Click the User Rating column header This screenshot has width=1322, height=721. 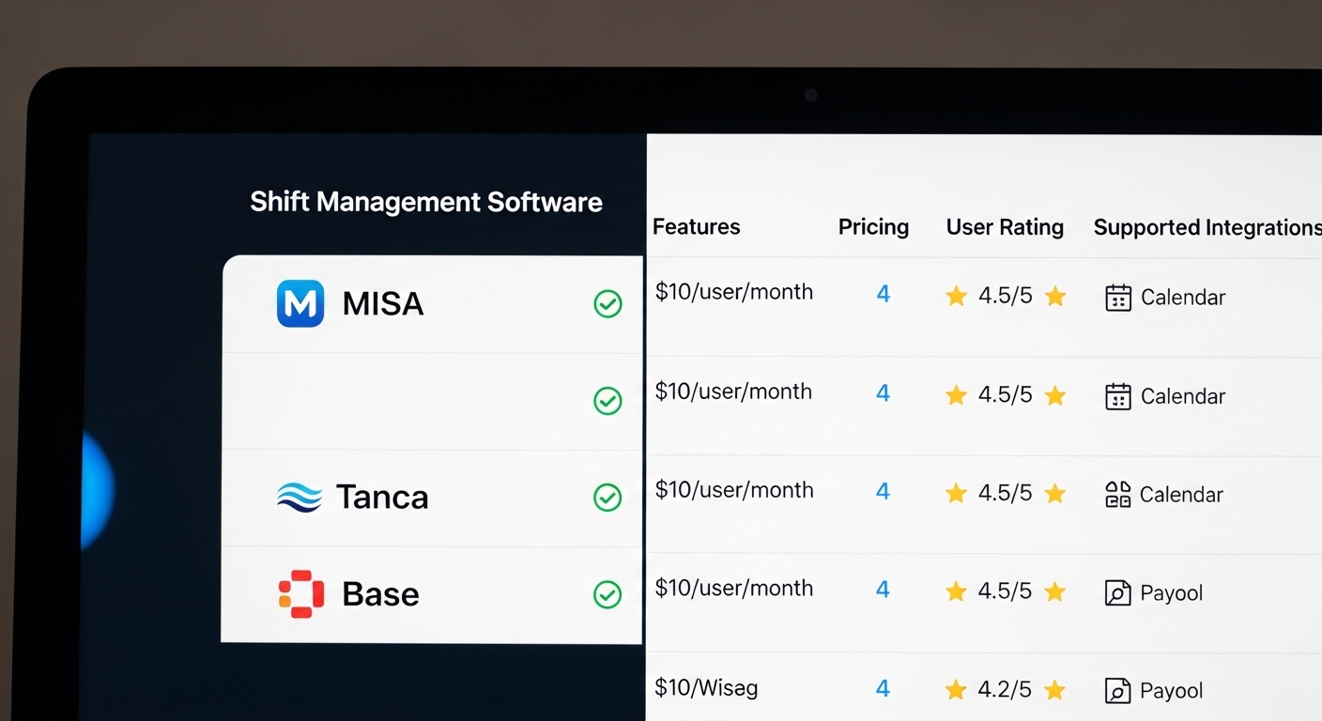(1005, 227)
